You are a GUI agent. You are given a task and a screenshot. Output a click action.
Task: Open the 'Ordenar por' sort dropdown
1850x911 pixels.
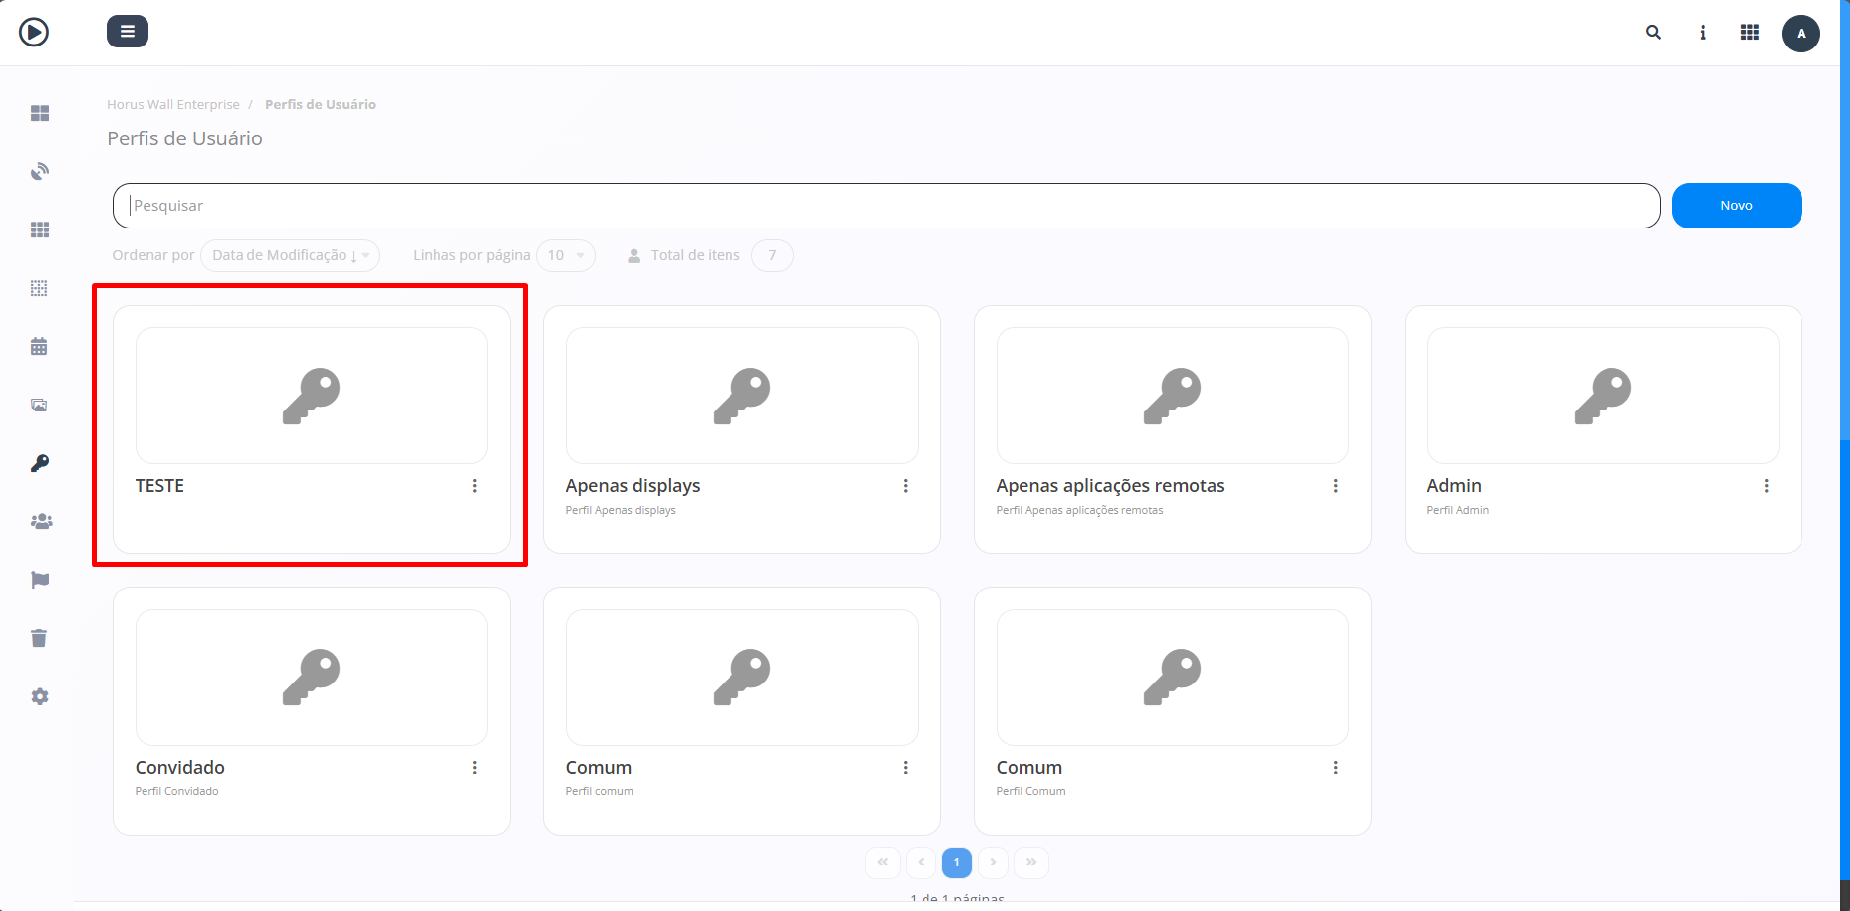pyautogui.click(x=289, y=255)
